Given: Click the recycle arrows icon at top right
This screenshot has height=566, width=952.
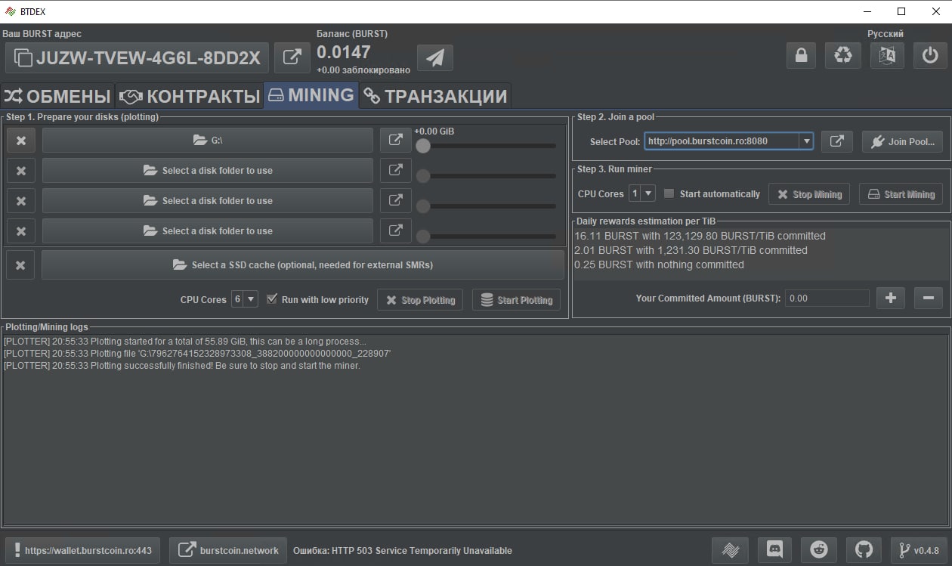Looking at the screenshot, I should click(843, 55).
